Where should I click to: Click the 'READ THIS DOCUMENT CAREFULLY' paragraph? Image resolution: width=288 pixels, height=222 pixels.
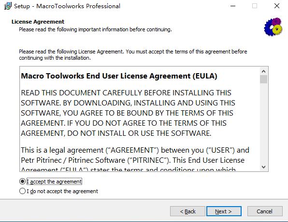click(x=128, y=113)
